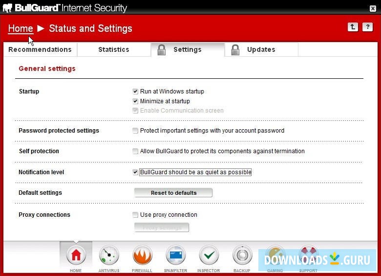Click the help question mark icon

tap(367, 27)
